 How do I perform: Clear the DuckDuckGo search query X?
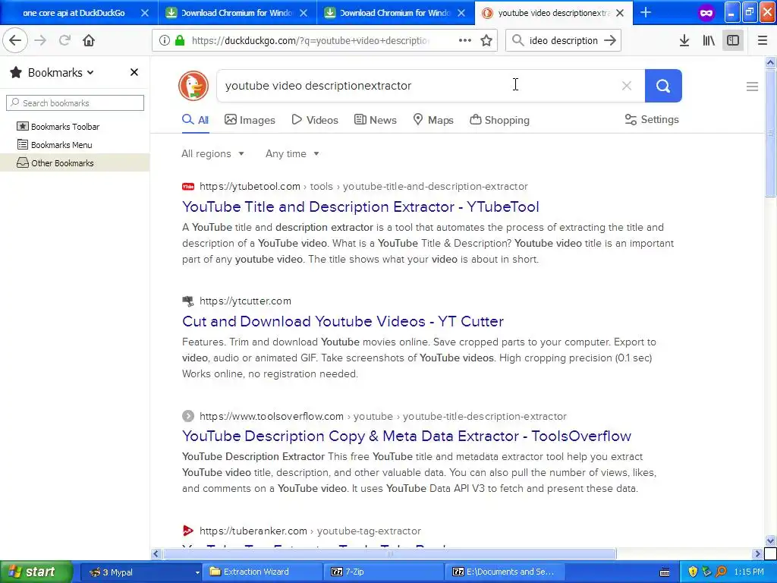click(x=626, y=86)
